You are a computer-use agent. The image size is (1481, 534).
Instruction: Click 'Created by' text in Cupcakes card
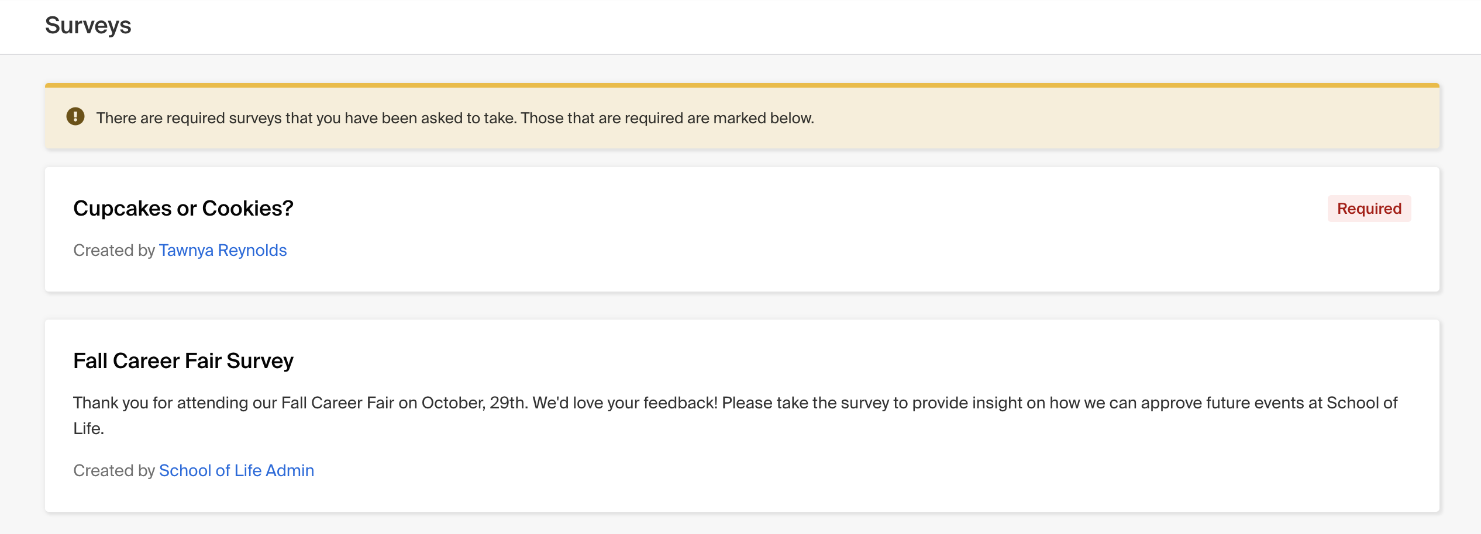tap(114, 250)
